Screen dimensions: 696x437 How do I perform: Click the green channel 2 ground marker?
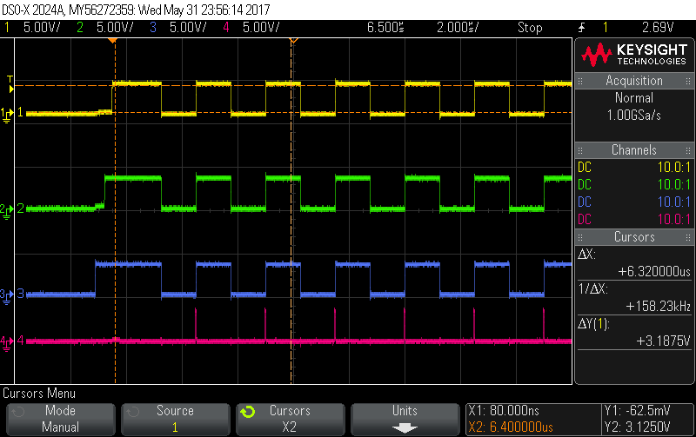pyautogui.click(x=6, y=211)
